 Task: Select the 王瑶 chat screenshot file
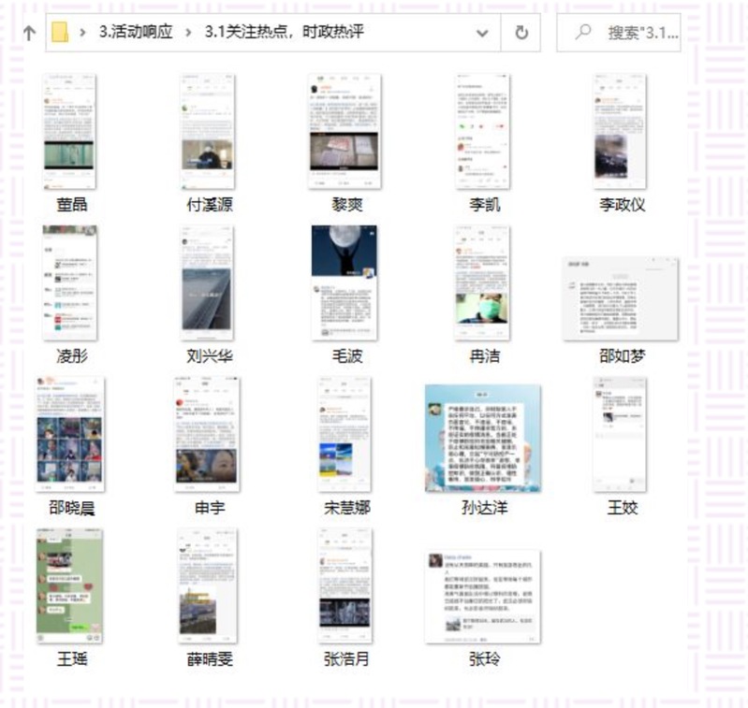pyautogui.click(x=69, y=585)
